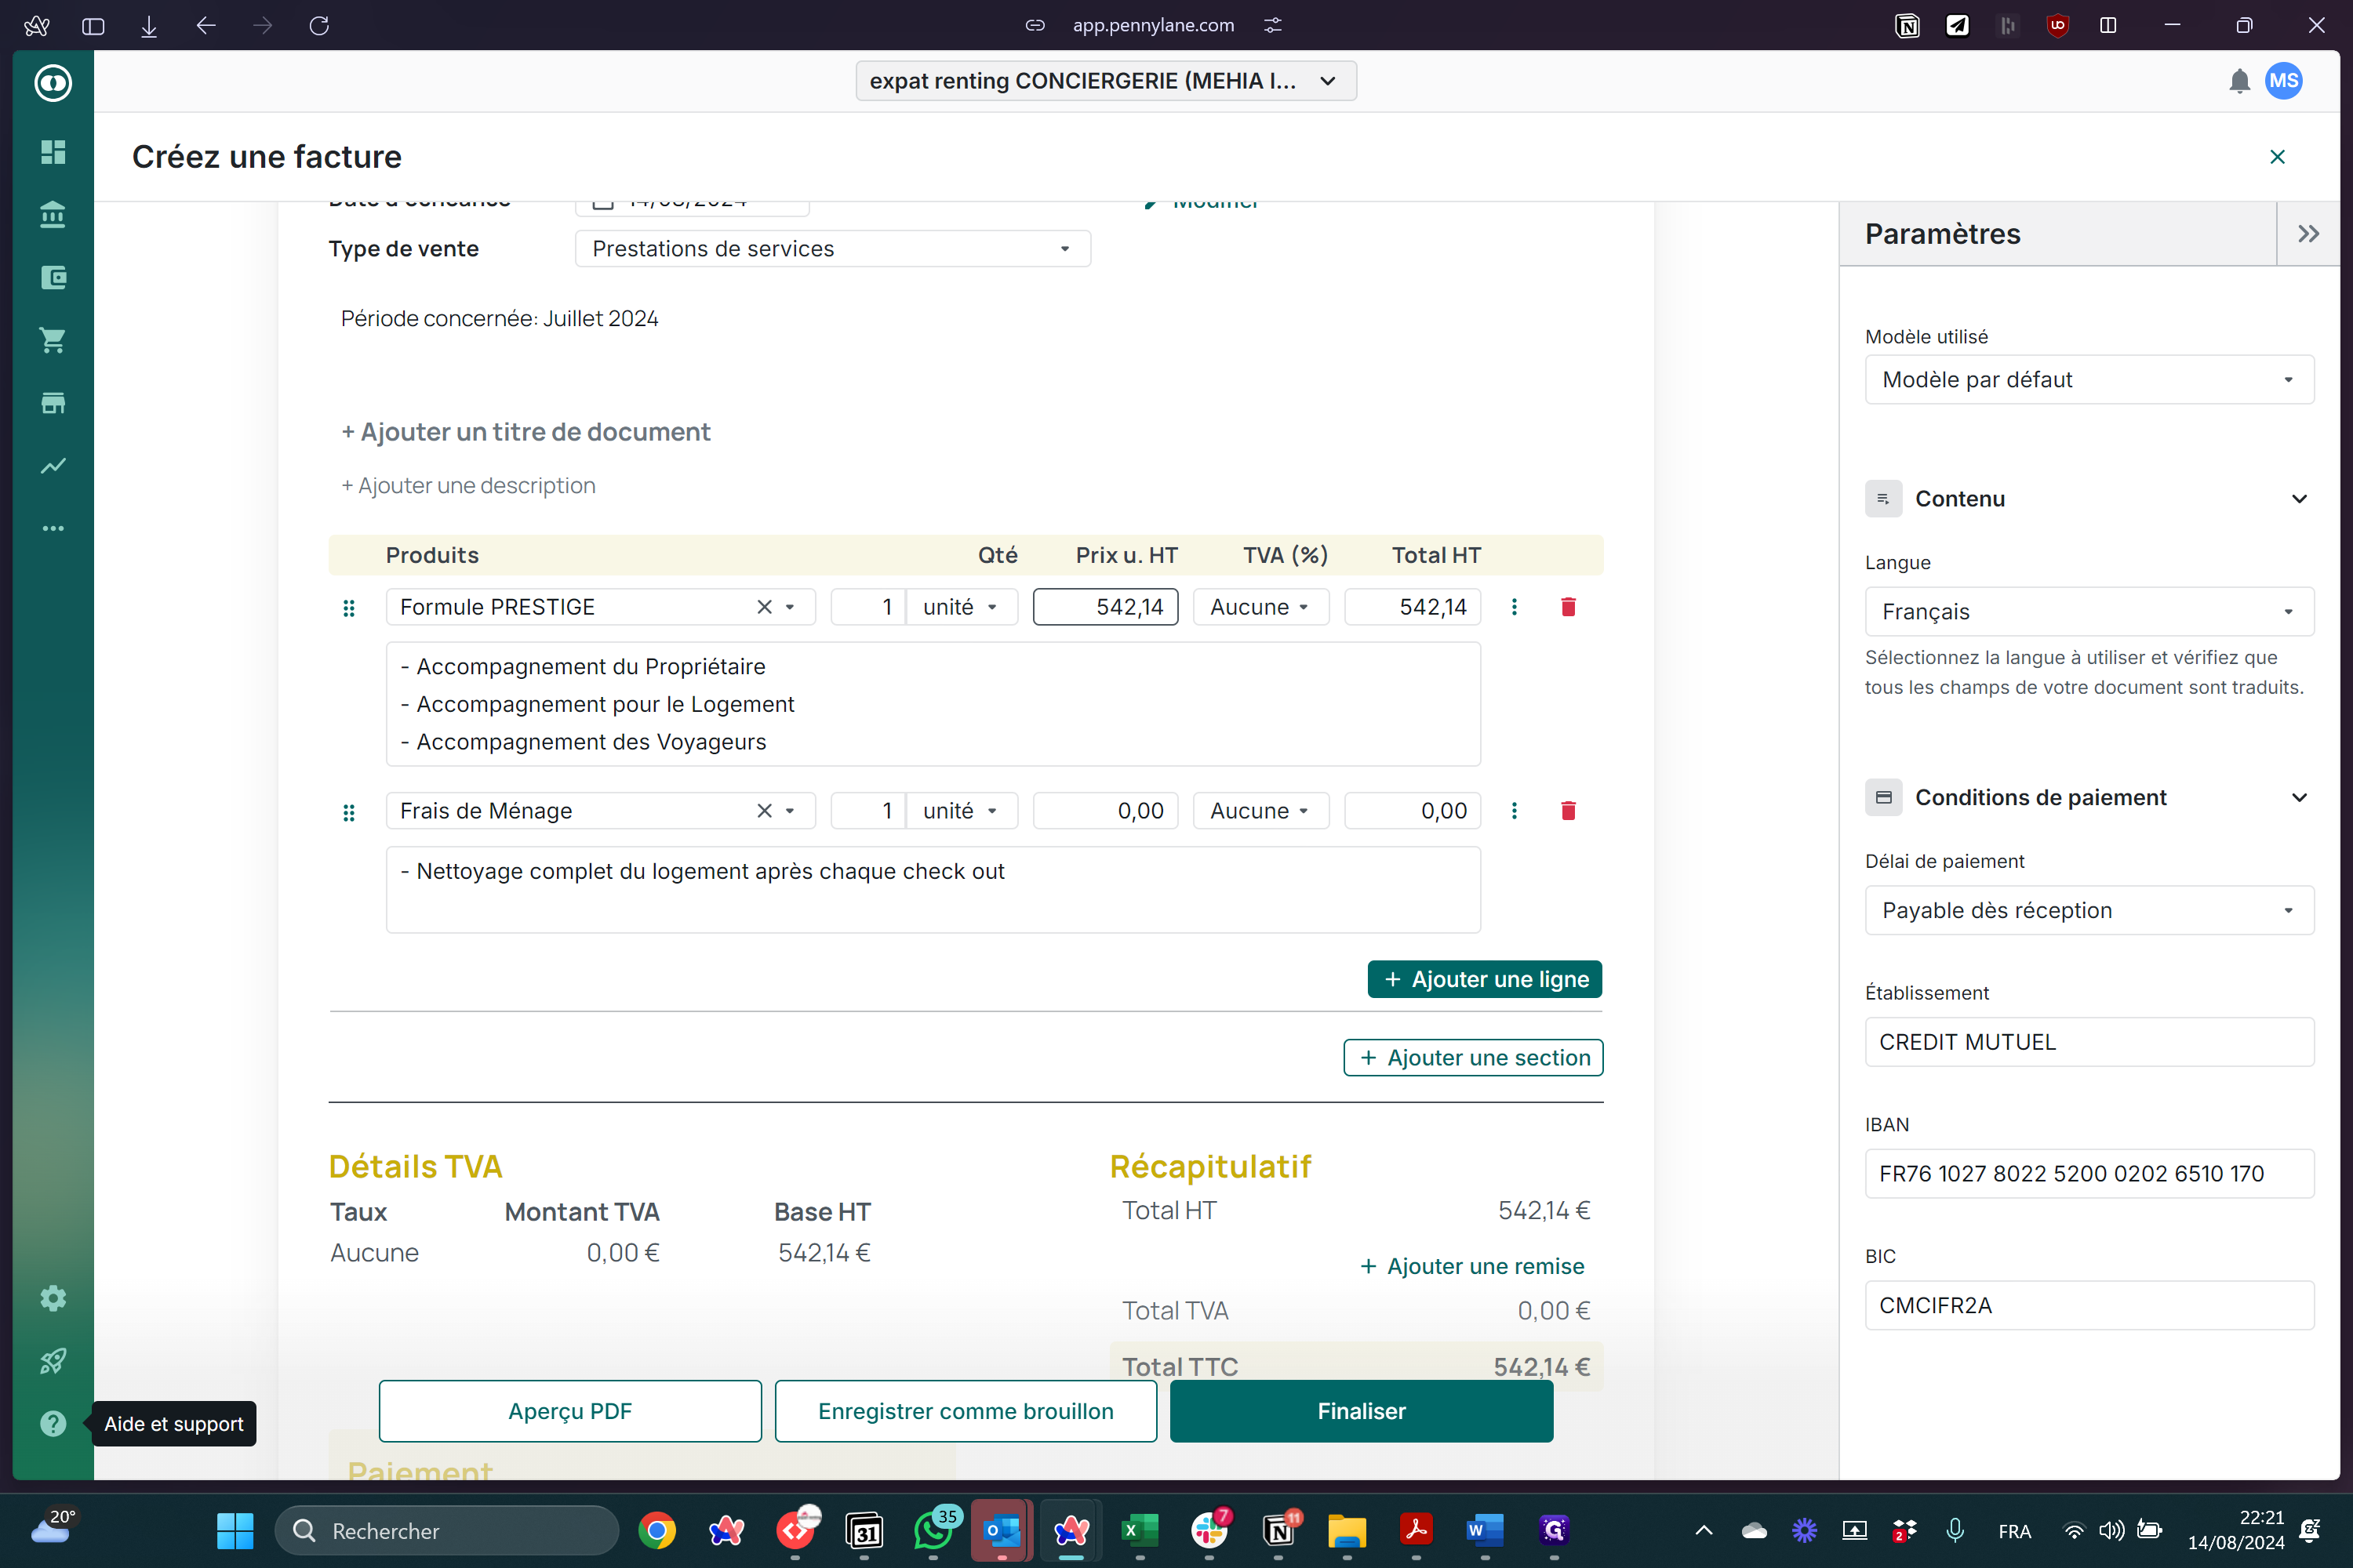Collapse the Conditions de paiement section
2353x1568 pixels.
pyautogui.click(x=2299, y=798)
